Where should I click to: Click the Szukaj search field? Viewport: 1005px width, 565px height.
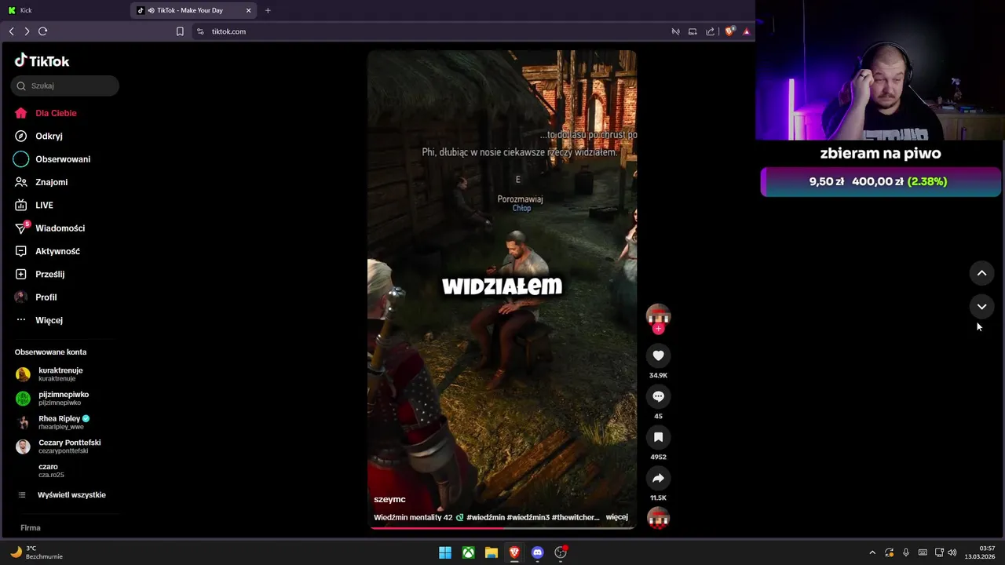[x=65, y=86]
